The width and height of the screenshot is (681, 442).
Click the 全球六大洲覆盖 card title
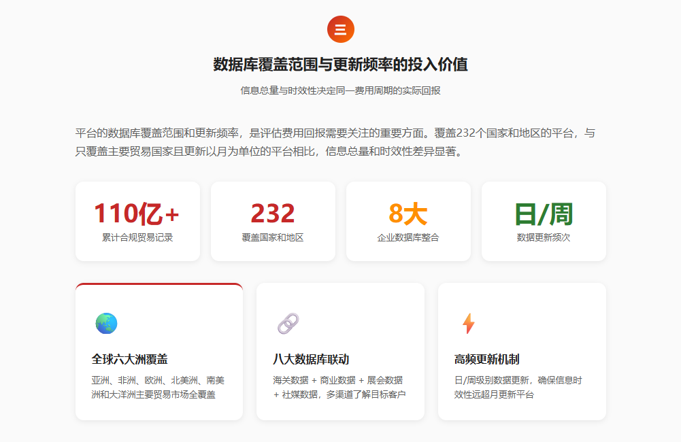click(129, 359)
